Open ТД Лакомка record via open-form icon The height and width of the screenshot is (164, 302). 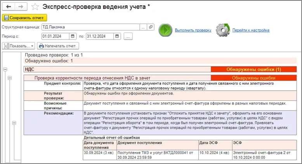151,27
